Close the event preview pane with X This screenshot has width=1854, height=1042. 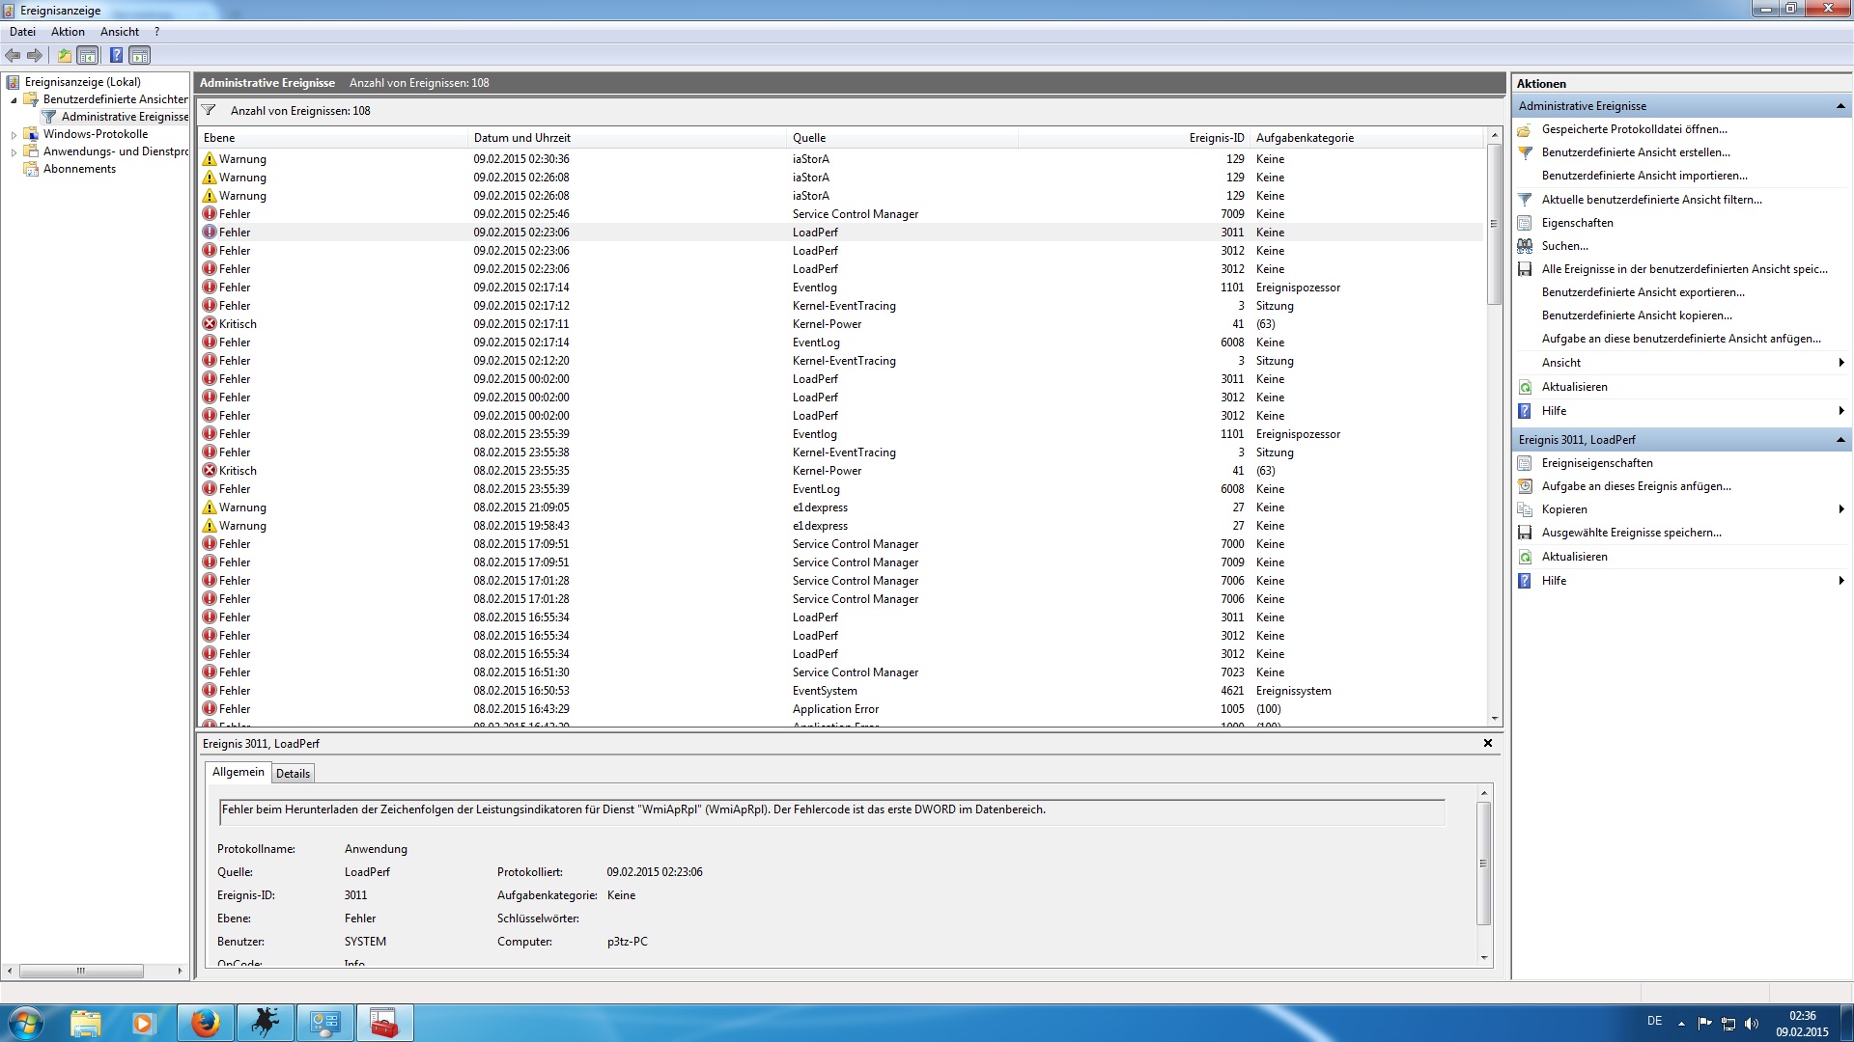pos(1488,743)
